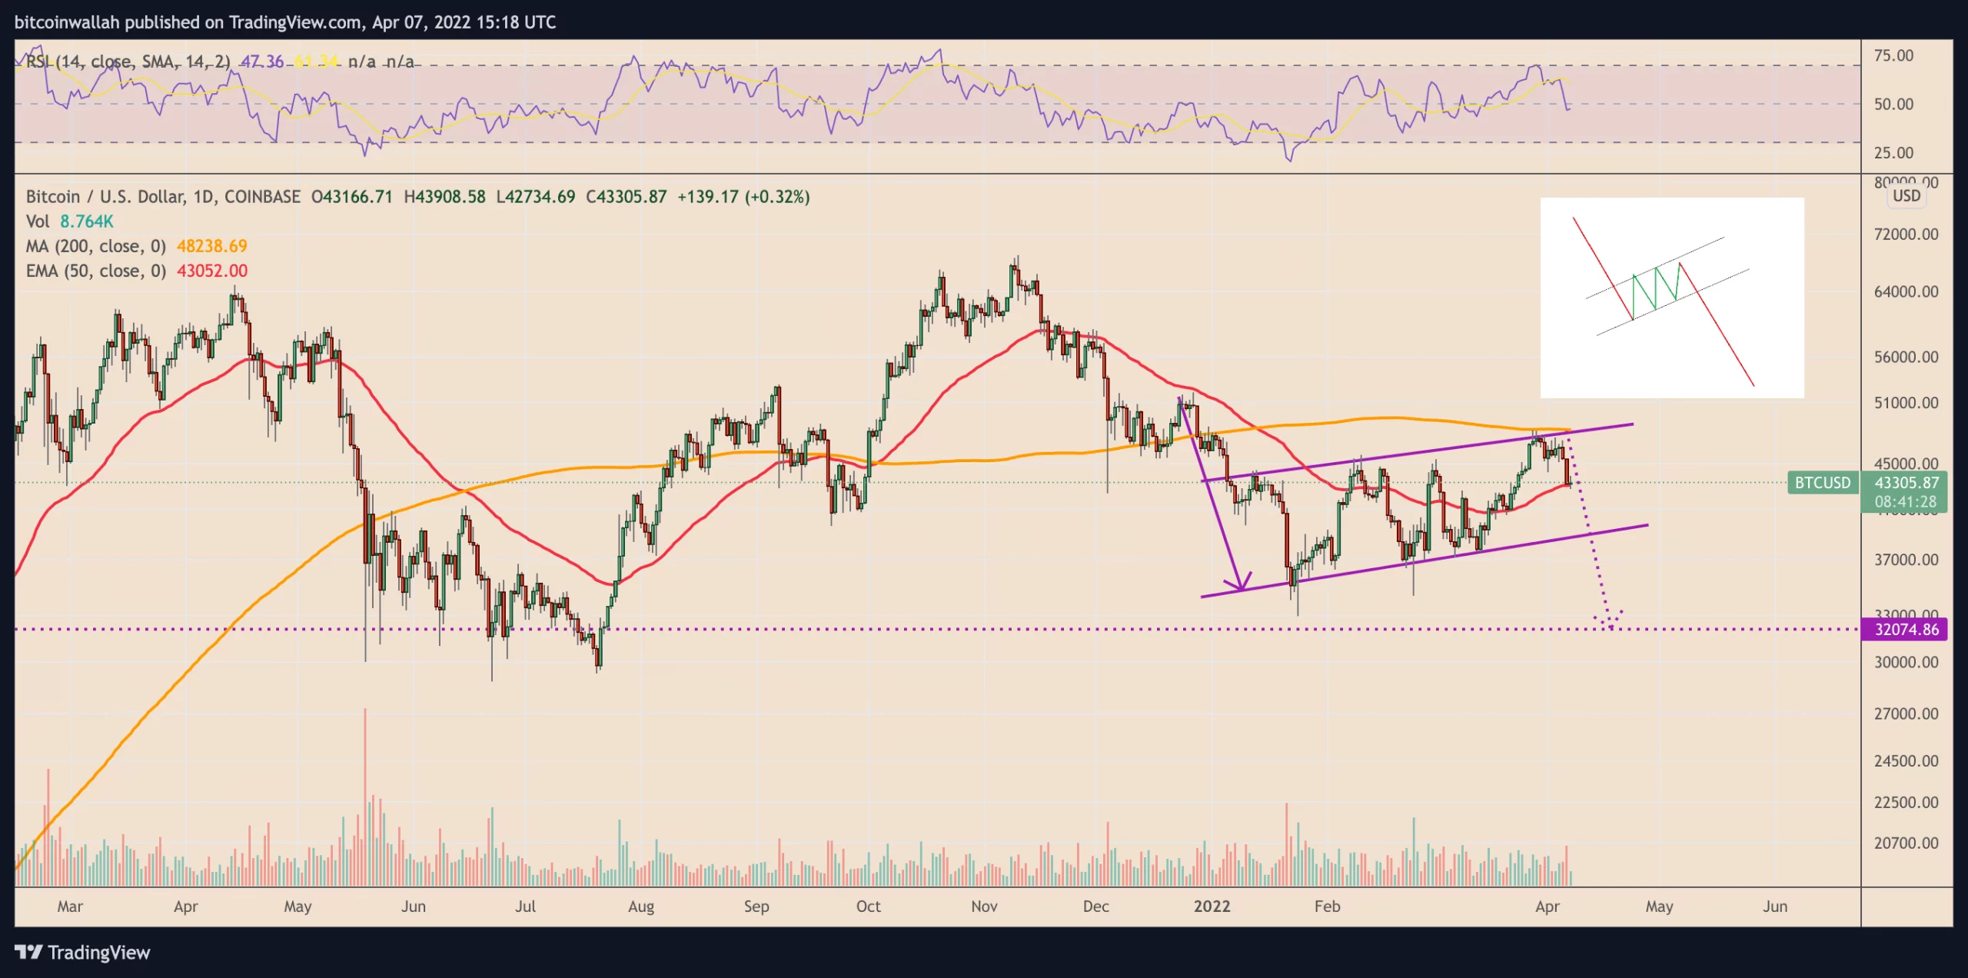Click the orange 48238.69 MA value
This screenshot has width=1968, height=978.
[x=212, y=246]
